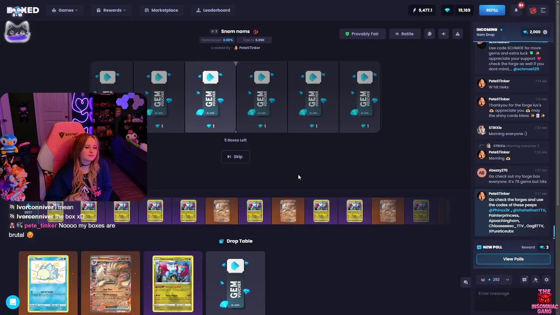560x315 pixels.
Task: Click the blue REFILL button
Action: (492, 10)
